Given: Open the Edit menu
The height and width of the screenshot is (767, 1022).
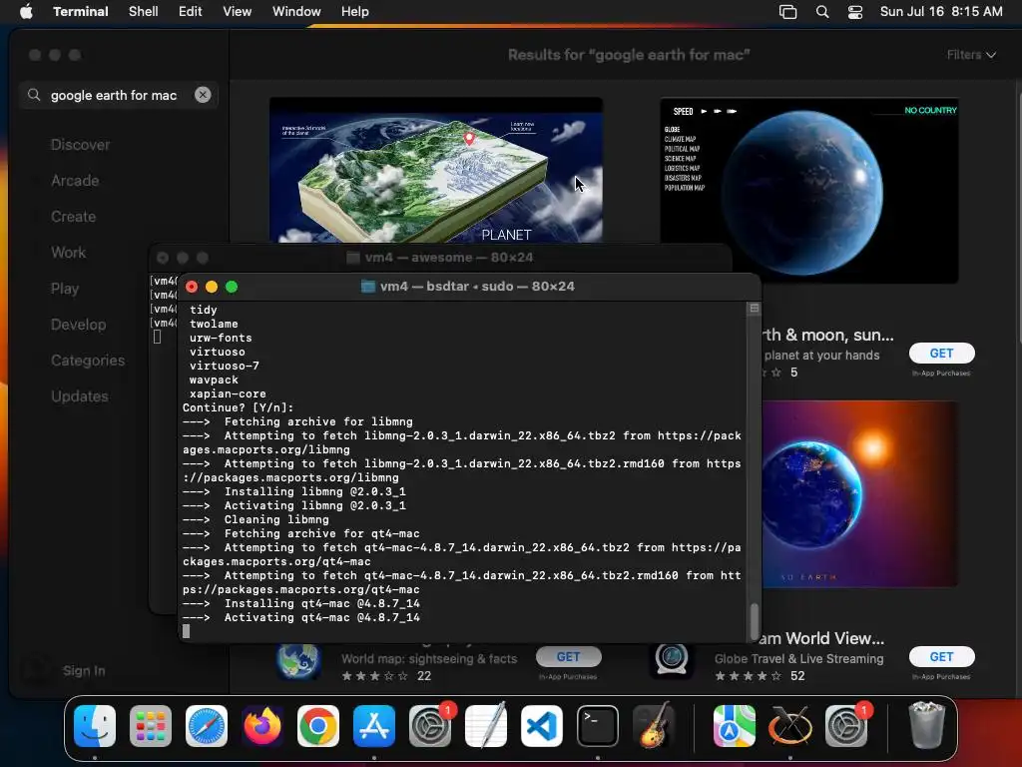Looking at the screenshot, I should click(191, 12).
